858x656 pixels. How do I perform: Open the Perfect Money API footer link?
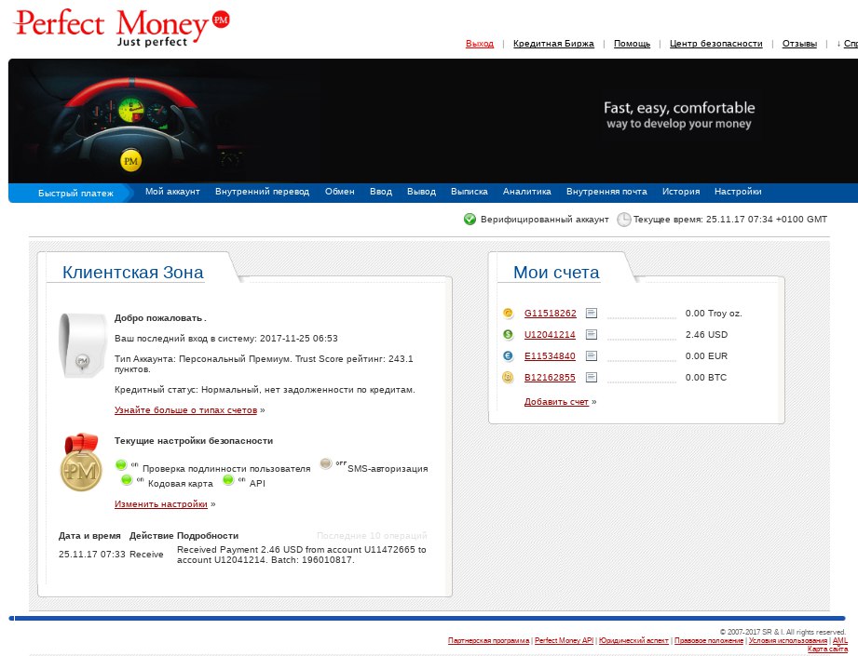click(x=565, y=640)
